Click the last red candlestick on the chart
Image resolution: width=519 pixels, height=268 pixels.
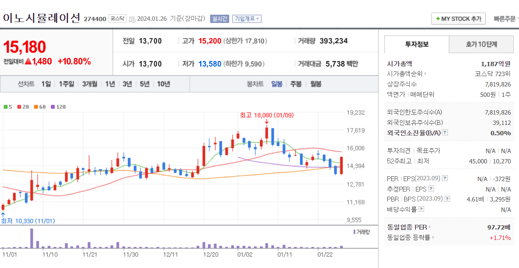pyautogui.click(x=341, y=165)
